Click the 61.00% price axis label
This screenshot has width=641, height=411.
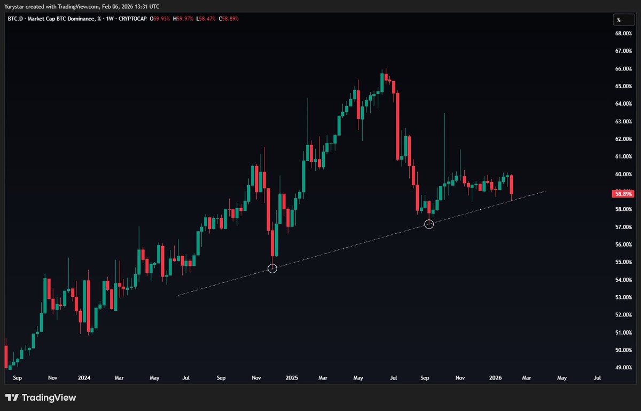(x=624, y=156)
